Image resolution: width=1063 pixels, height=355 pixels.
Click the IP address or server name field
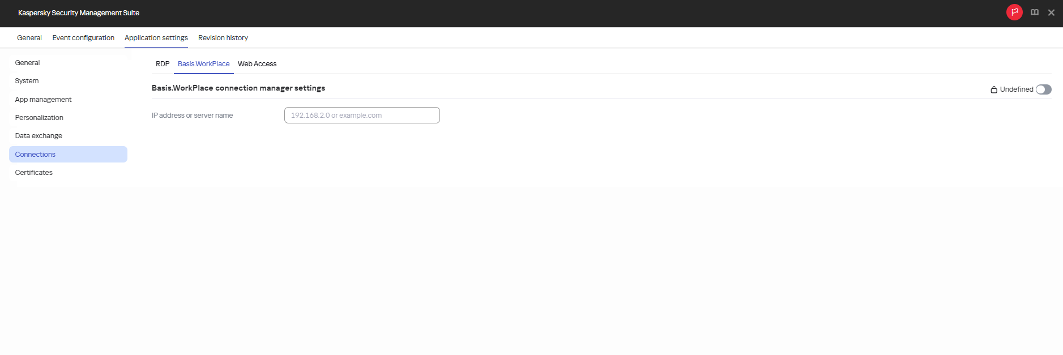coord(362,116)
